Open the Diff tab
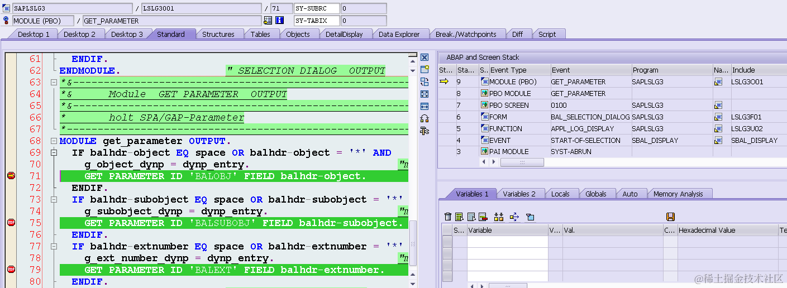787x288 pixels. [517, 34]
